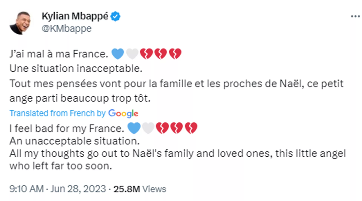
Task: Click the white heart in the English translation
Action: [148, 127]
